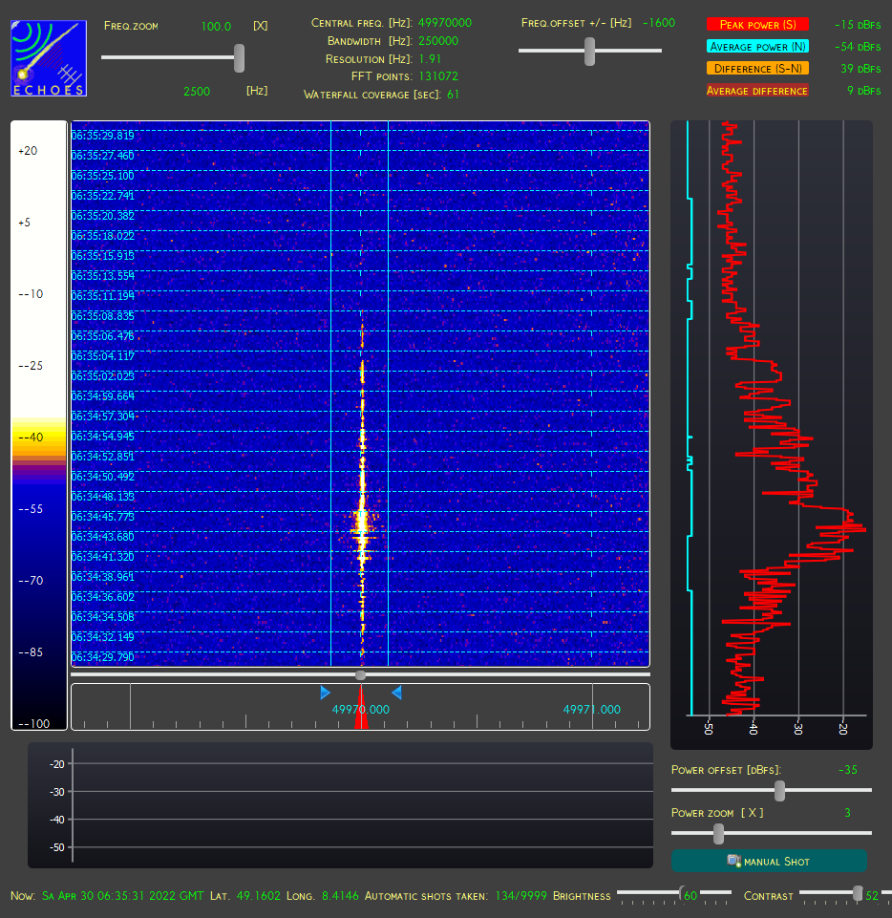The width and height of the screenshot is (892, 918).
Task: Click the Brightness slider handle
Action: point(682,893)
